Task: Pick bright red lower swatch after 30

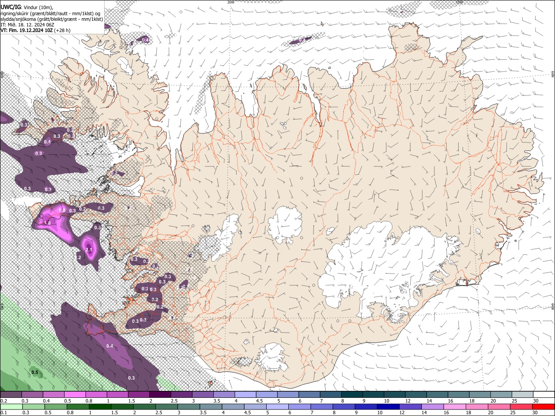Action: click(544, 407)
